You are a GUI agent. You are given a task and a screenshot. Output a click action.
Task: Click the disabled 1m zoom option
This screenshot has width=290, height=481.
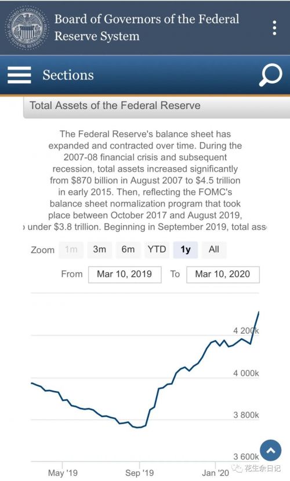[71, 249]
